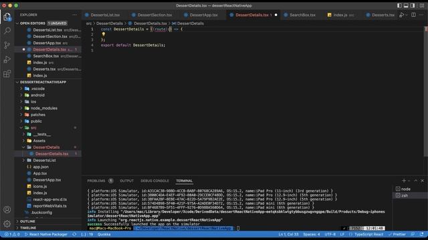
Task: Open the Run and Debug view
Action: (7, 59)
